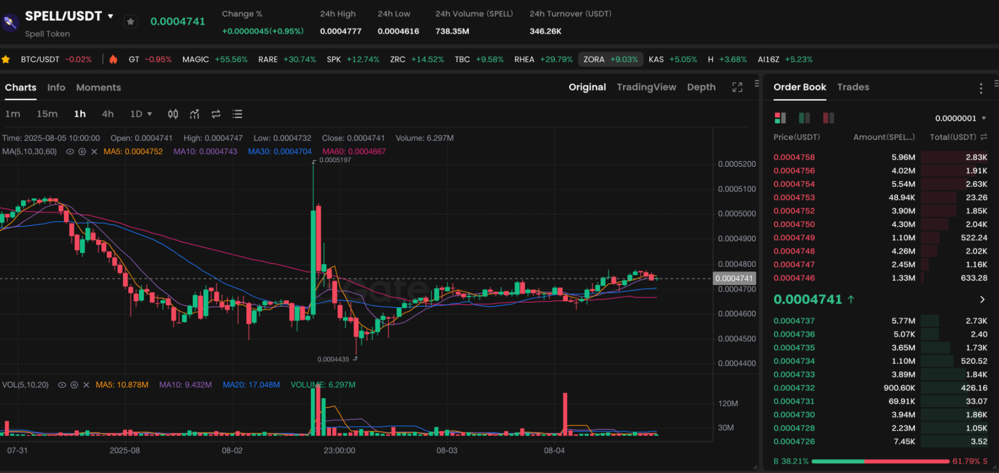This screenshot has width=999, height=473.
Task: Switch to the Moments tab
Action: [98, 87]
